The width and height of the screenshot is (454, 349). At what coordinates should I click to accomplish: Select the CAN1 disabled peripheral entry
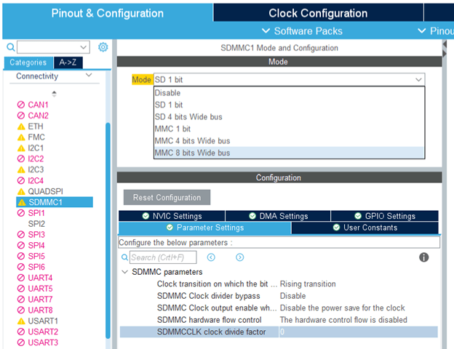[x=38, y=105]
